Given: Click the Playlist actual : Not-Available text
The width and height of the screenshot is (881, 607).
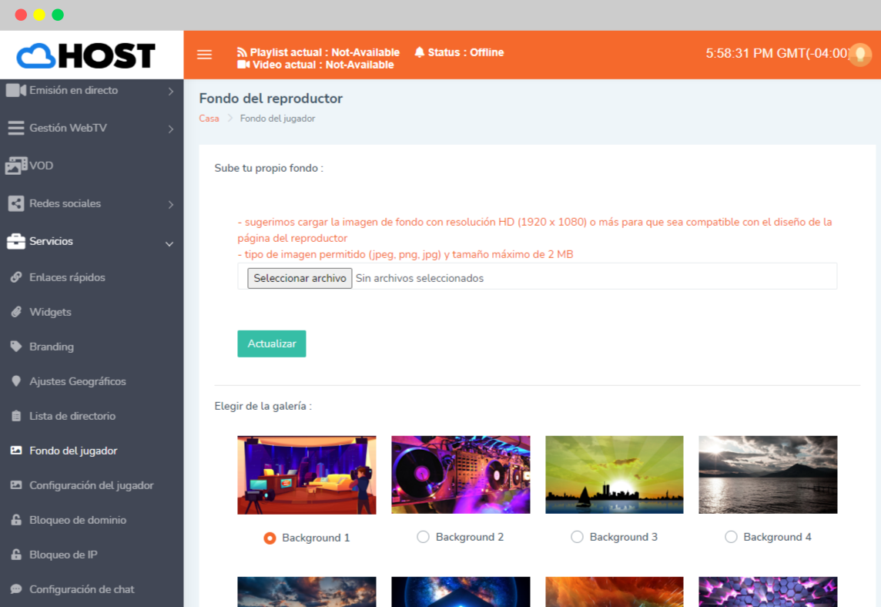Looking at the screenshot, I should pos(325,52).
